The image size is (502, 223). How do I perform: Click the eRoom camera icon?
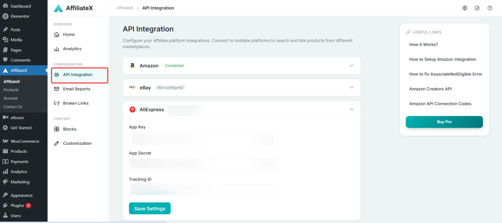tap(5, 118)
